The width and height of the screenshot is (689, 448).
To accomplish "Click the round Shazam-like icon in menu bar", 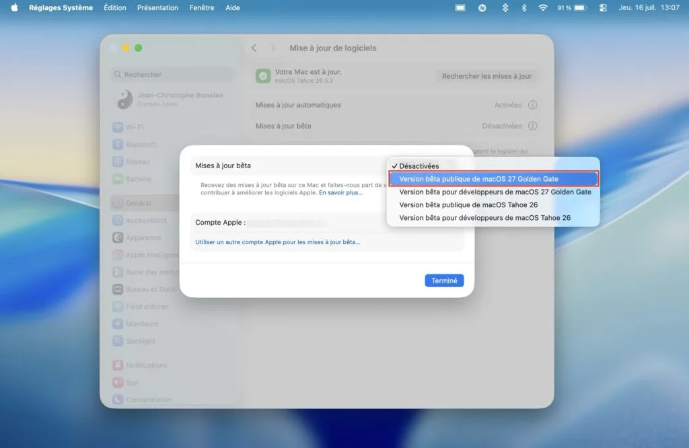I will coord(482,7).
